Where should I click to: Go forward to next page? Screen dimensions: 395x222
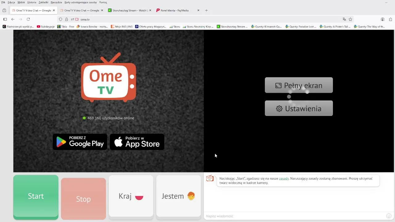[x=21, y=19]
